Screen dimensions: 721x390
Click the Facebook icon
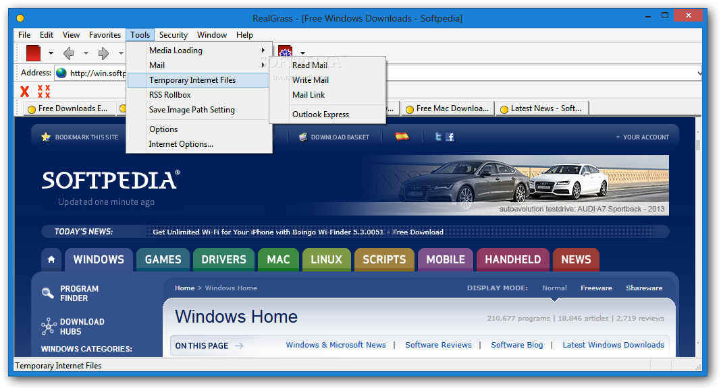(x=450, y=137)
